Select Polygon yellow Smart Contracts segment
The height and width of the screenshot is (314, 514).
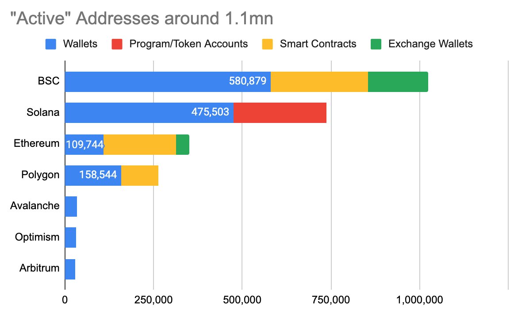pyautogui.click(x=140, y=176)
